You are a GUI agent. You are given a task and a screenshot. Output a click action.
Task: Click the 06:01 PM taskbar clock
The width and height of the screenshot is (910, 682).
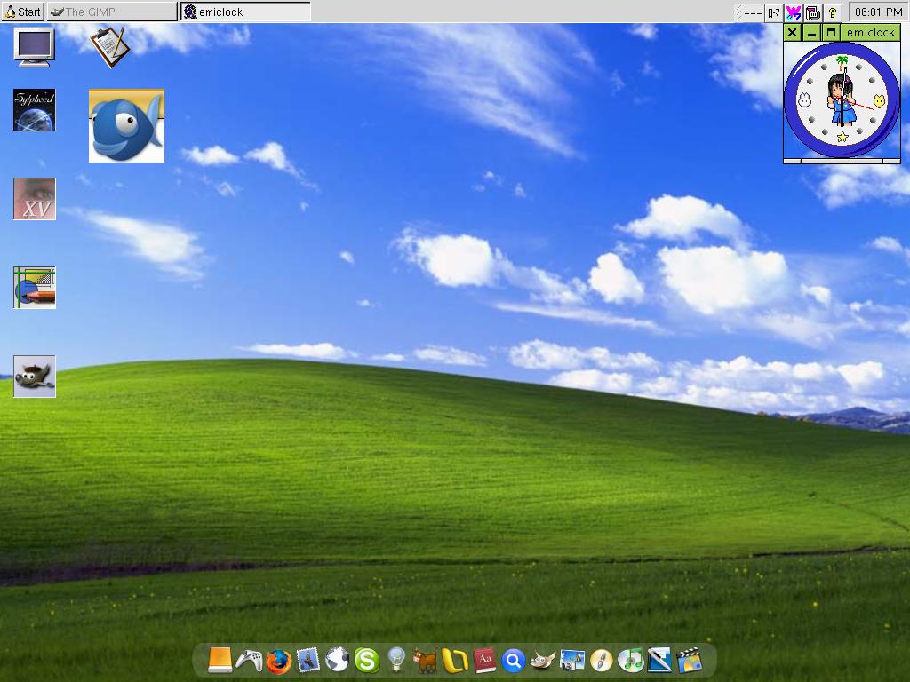(878, 12)
